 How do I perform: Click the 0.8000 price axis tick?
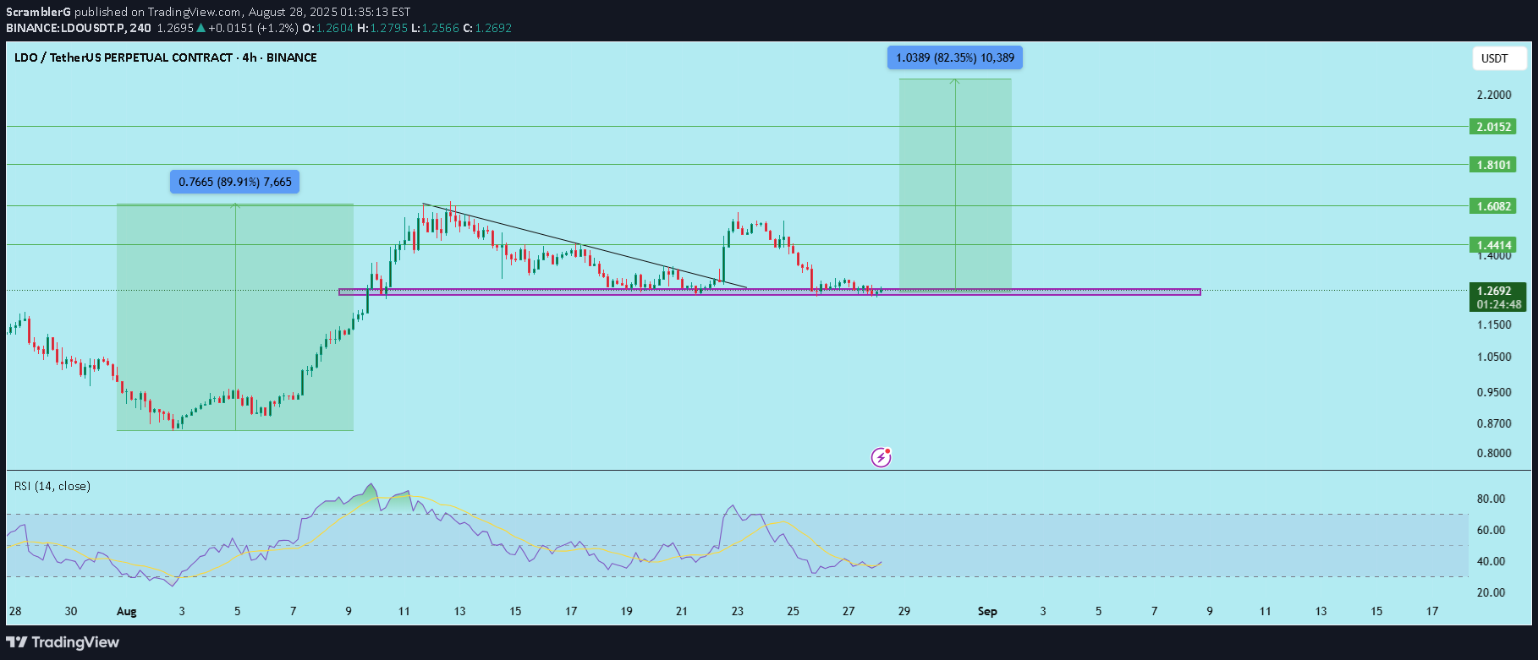click(1494, 453)
